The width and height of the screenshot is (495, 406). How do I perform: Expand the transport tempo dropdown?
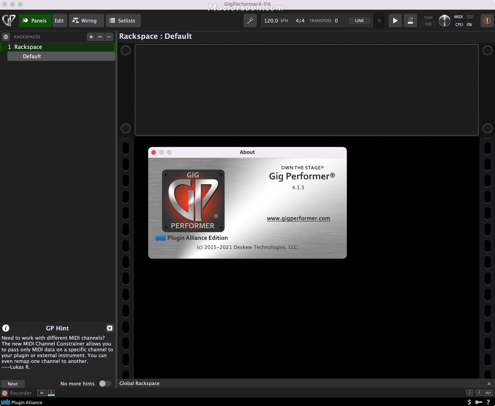[x=379, y=20]
